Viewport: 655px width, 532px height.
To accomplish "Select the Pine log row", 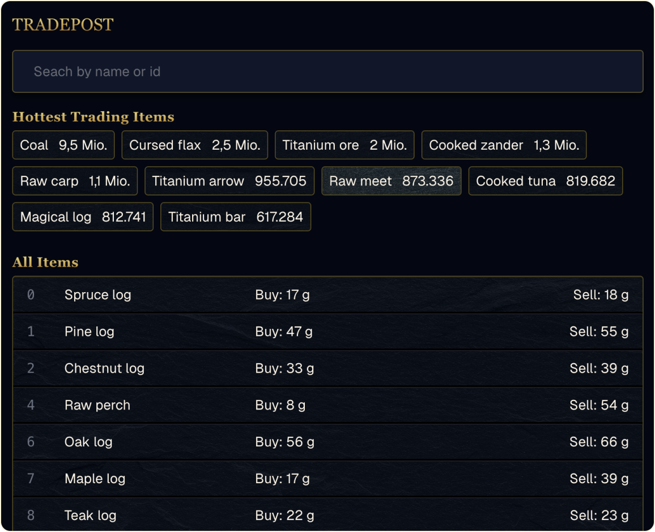I will [327, 332].
